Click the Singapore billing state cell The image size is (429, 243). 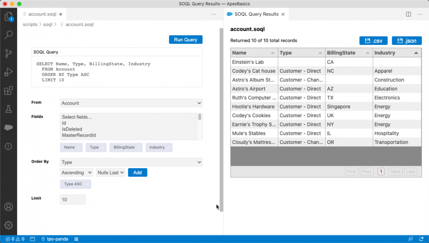click(x=349, y=107)
